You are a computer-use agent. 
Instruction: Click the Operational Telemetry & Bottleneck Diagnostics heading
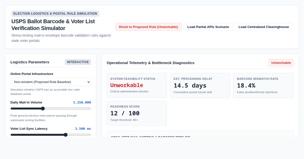click(150, 63)
